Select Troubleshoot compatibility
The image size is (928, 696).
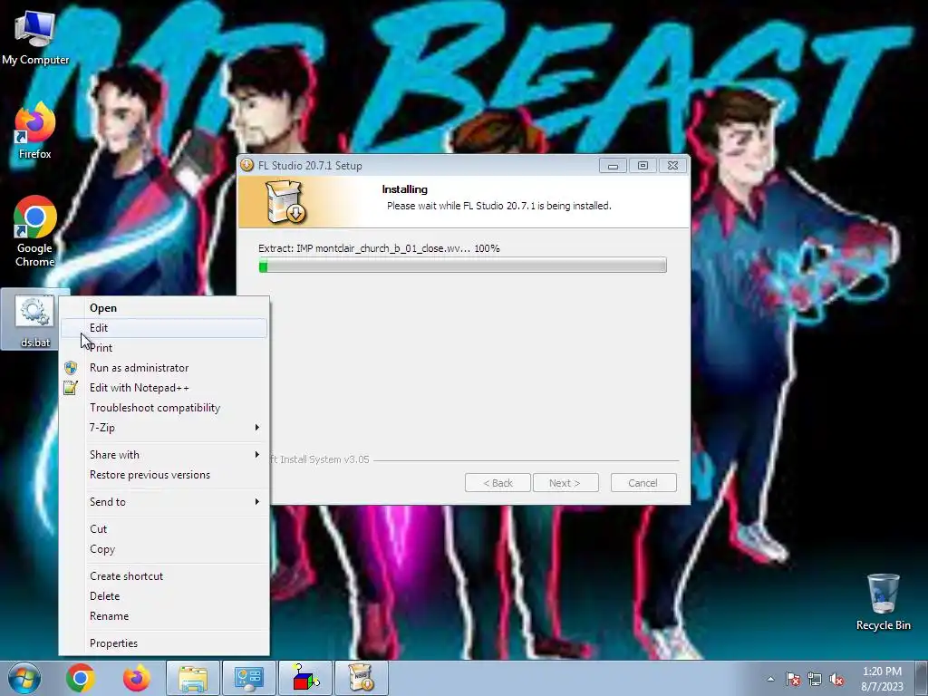click(164, 408)
